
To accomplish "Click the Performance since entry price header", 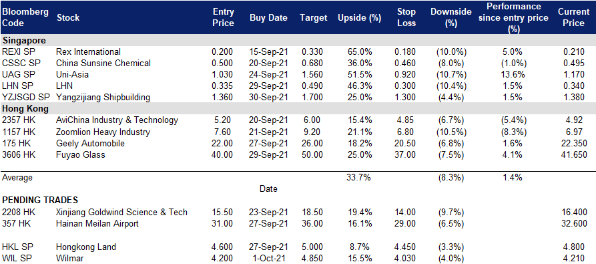I will point(513,17).
